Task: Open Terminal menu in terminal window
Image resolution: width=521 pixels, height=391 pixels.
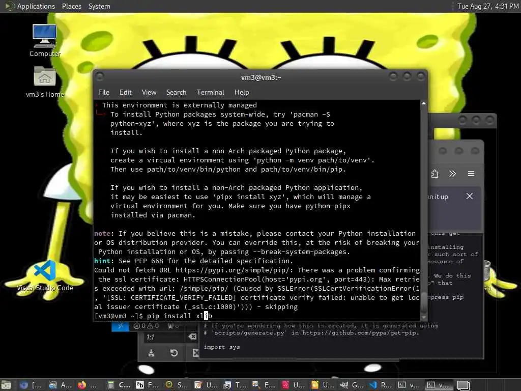Action: [210, 93]
